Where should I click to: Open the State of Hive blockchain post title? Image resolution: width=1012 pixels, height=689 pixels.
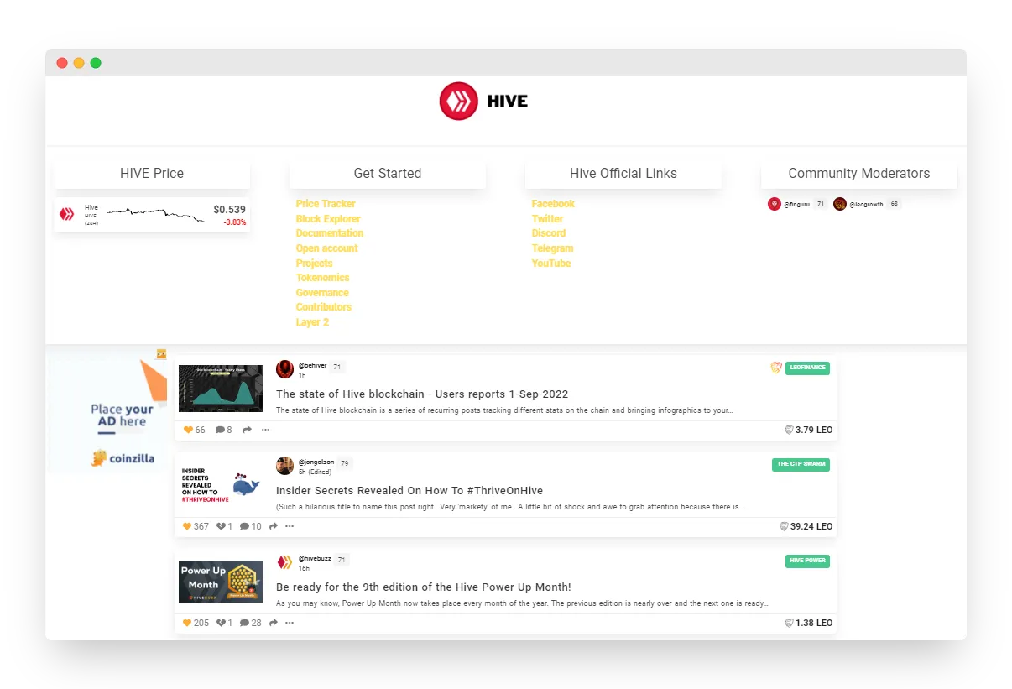tap(422, 394)
